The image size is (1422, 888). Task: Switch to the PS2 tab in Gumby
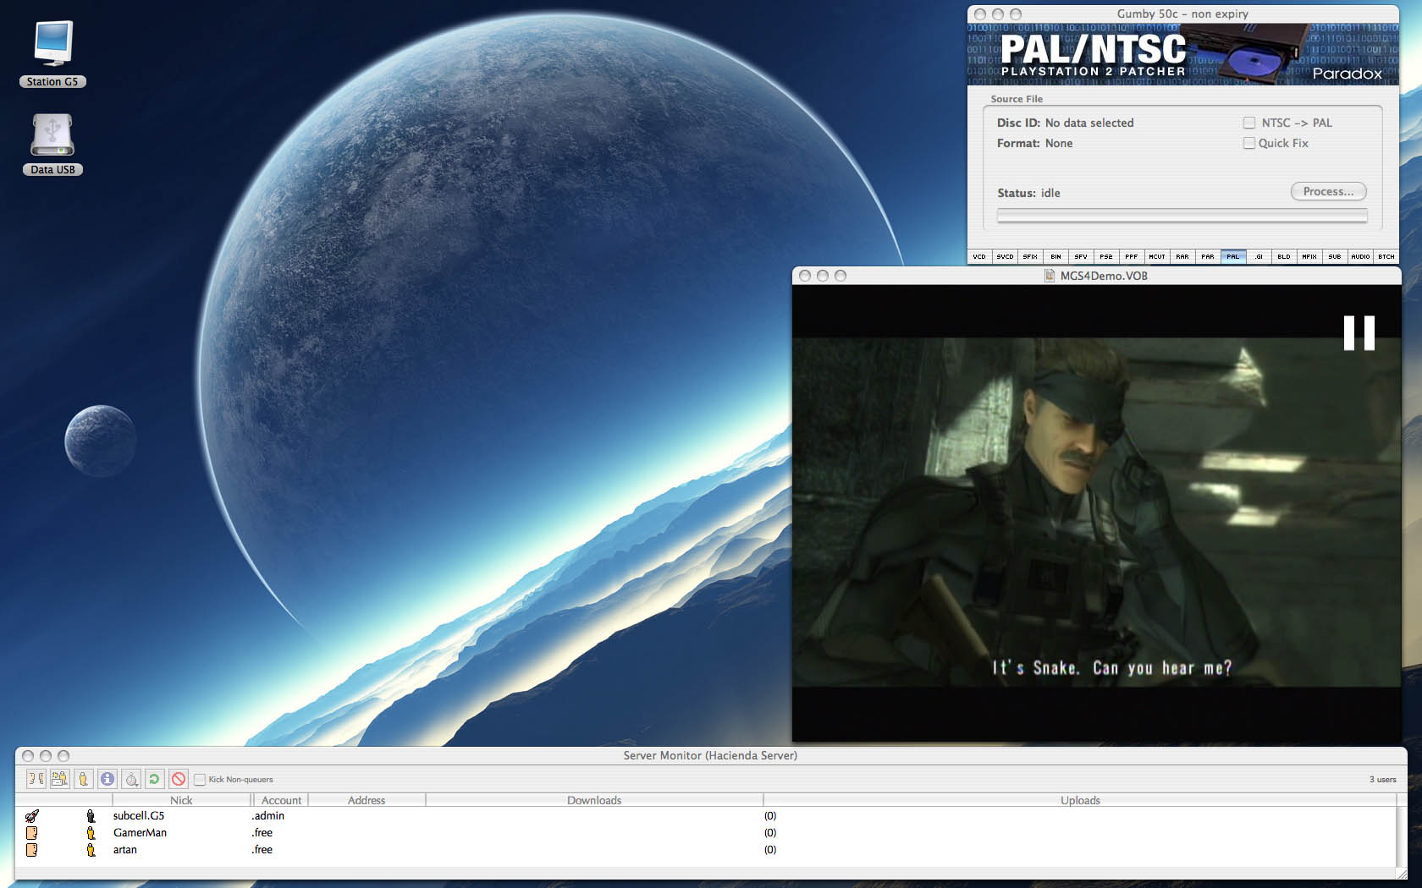tap(1106, 256)
